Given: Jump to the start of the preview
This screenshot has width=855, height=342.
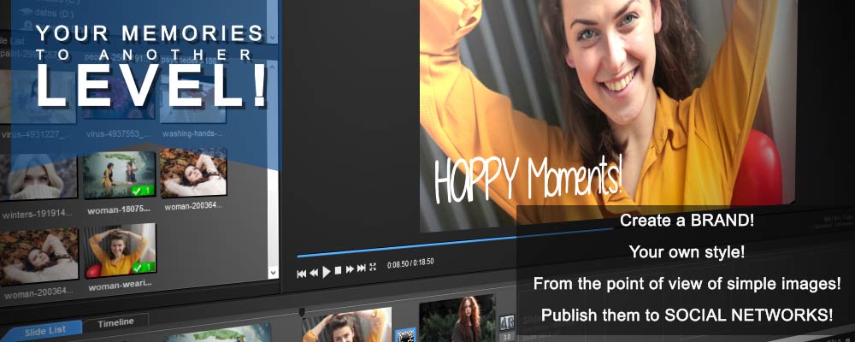Looking at the screenshot, I should (x=301, y=274).
